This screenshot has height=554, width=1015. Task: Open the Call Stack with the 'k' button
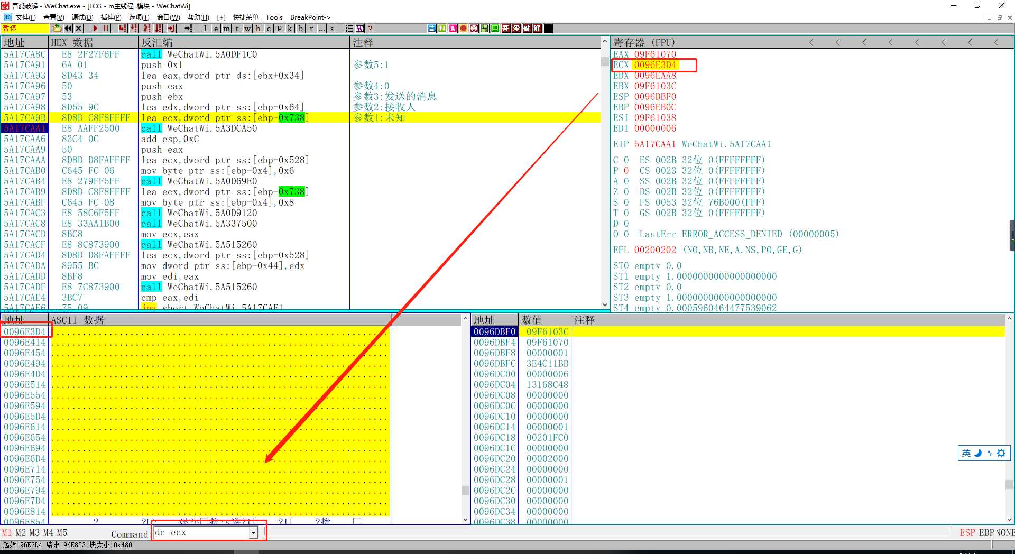pos(290,29)
